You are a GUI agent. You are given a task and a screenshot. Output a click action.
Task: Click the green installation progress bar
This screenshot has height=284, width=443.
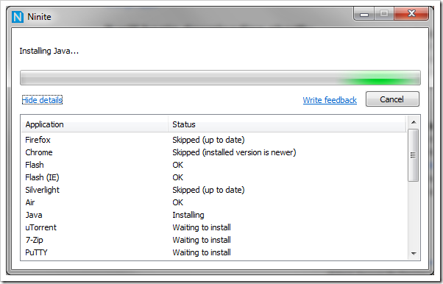(220, 78)
